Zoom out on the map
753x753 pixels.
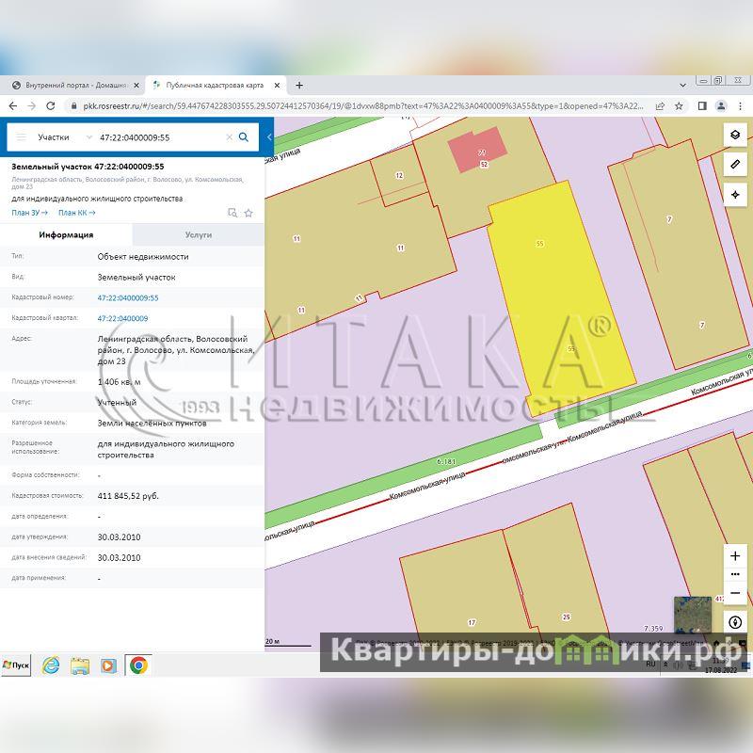pyautogui.click(x=735, y=593)
